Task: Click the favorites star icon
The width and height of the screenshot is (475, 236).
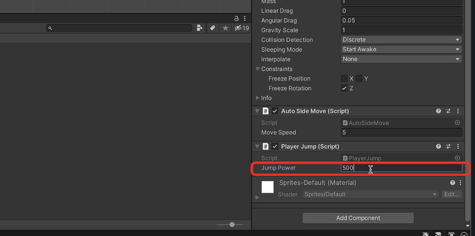Action: point(225,28)
